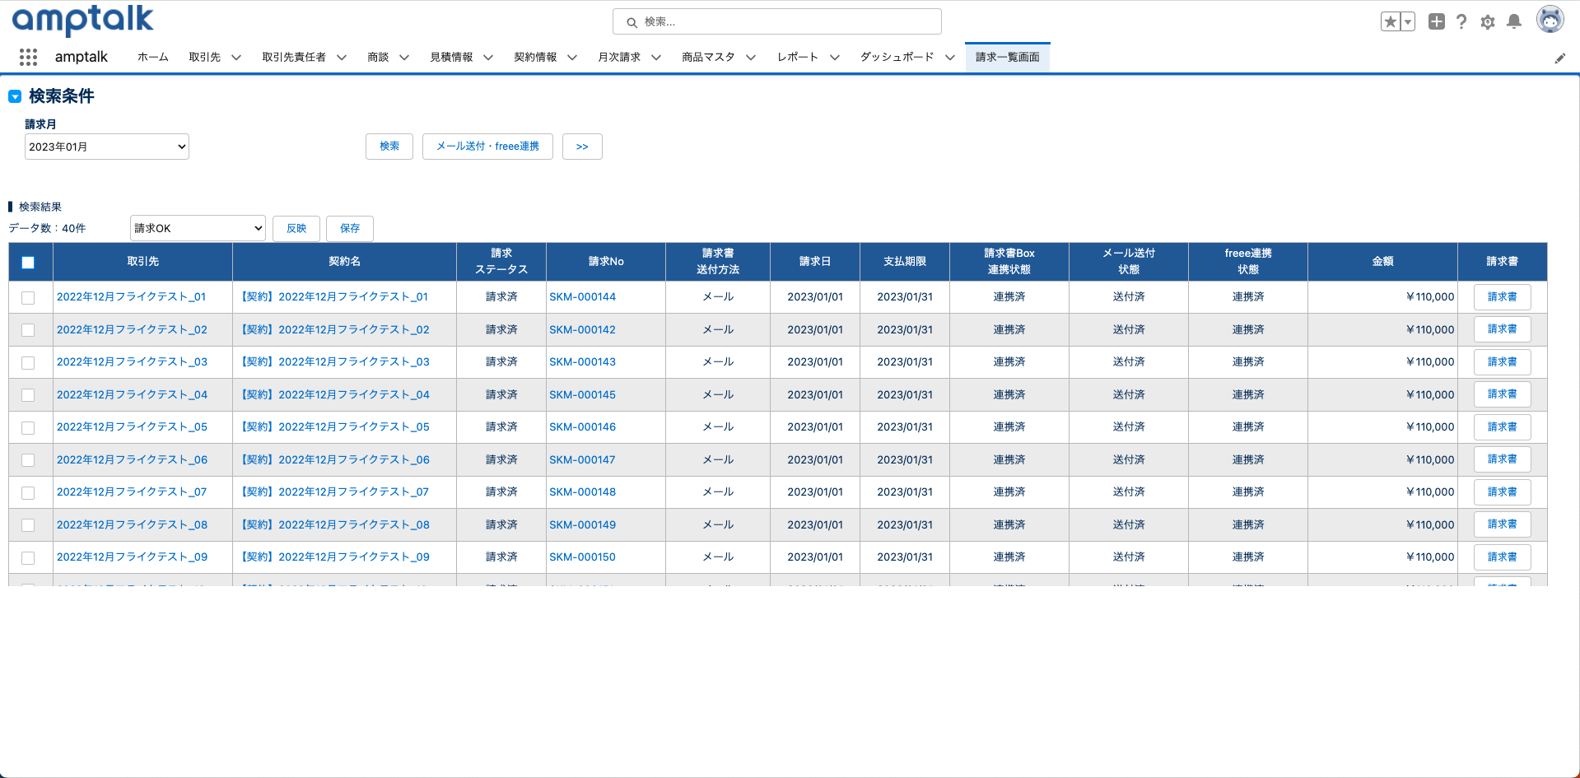Open account link 2022年12月フライクテスト_01
Screen dimensions: 1580x778
(131, 297)
